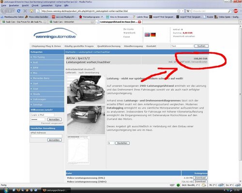The width and height of the screenshot is (242, 193).
Task: Click the car on dyno thumbnail
Action: 86,90
